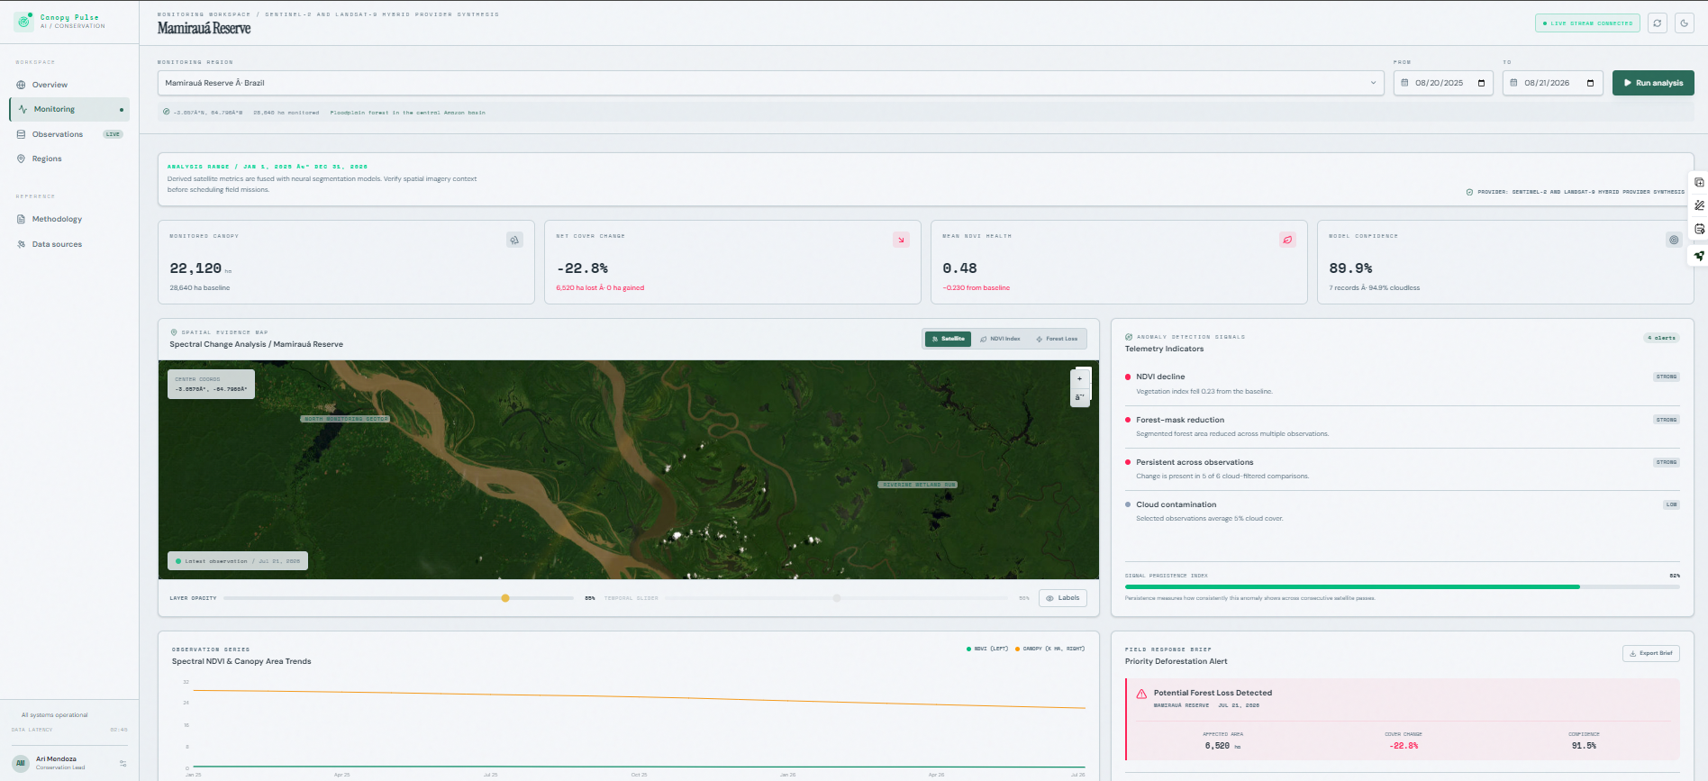
Task: Click the Cloud contamination indicator row
Action: click(1403, 512)
